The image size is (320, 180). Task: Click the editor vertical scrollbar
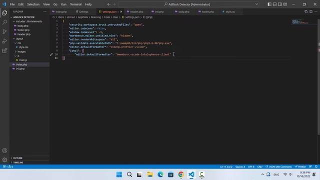pyautogui.click(x=319, y=76)
